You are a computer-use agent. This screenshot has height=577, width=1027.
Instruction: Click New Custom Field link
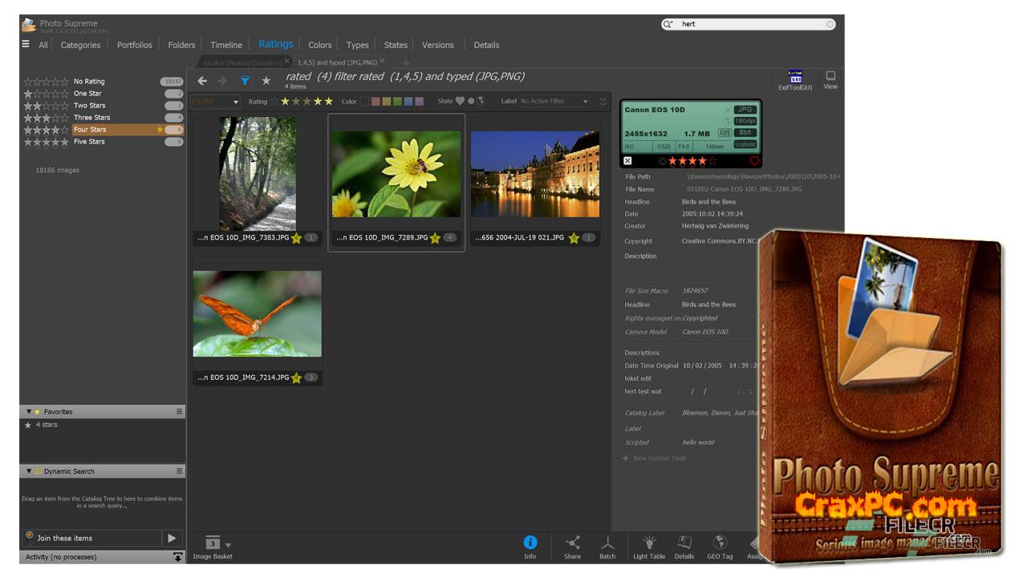pos(660,458)
